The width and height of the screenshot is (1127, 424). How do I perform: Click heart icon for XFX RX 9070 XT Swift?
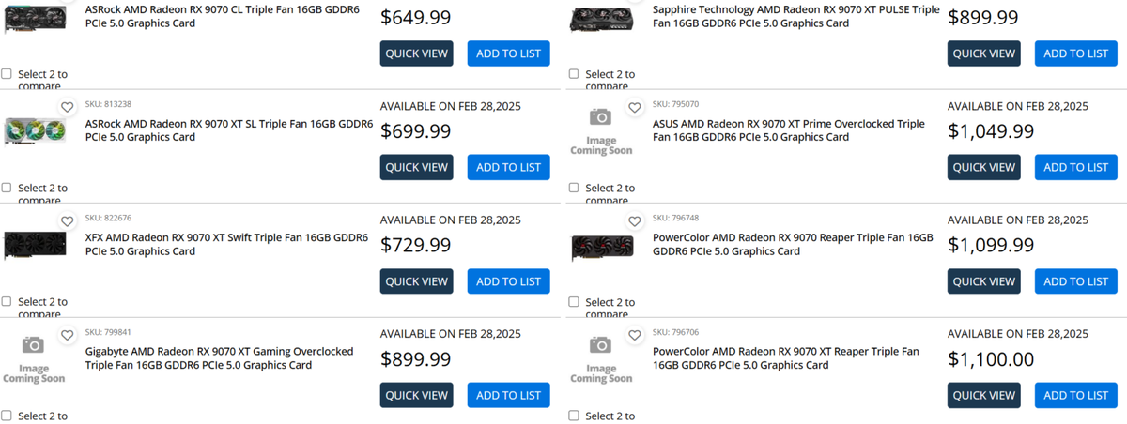pyautogui.click(x=67, y=222)
